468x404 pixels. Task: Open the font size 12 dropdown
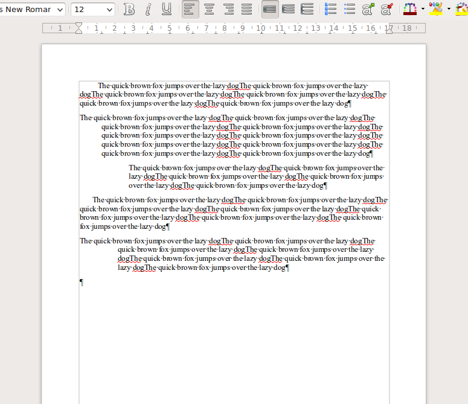click(x=109, y=10)
